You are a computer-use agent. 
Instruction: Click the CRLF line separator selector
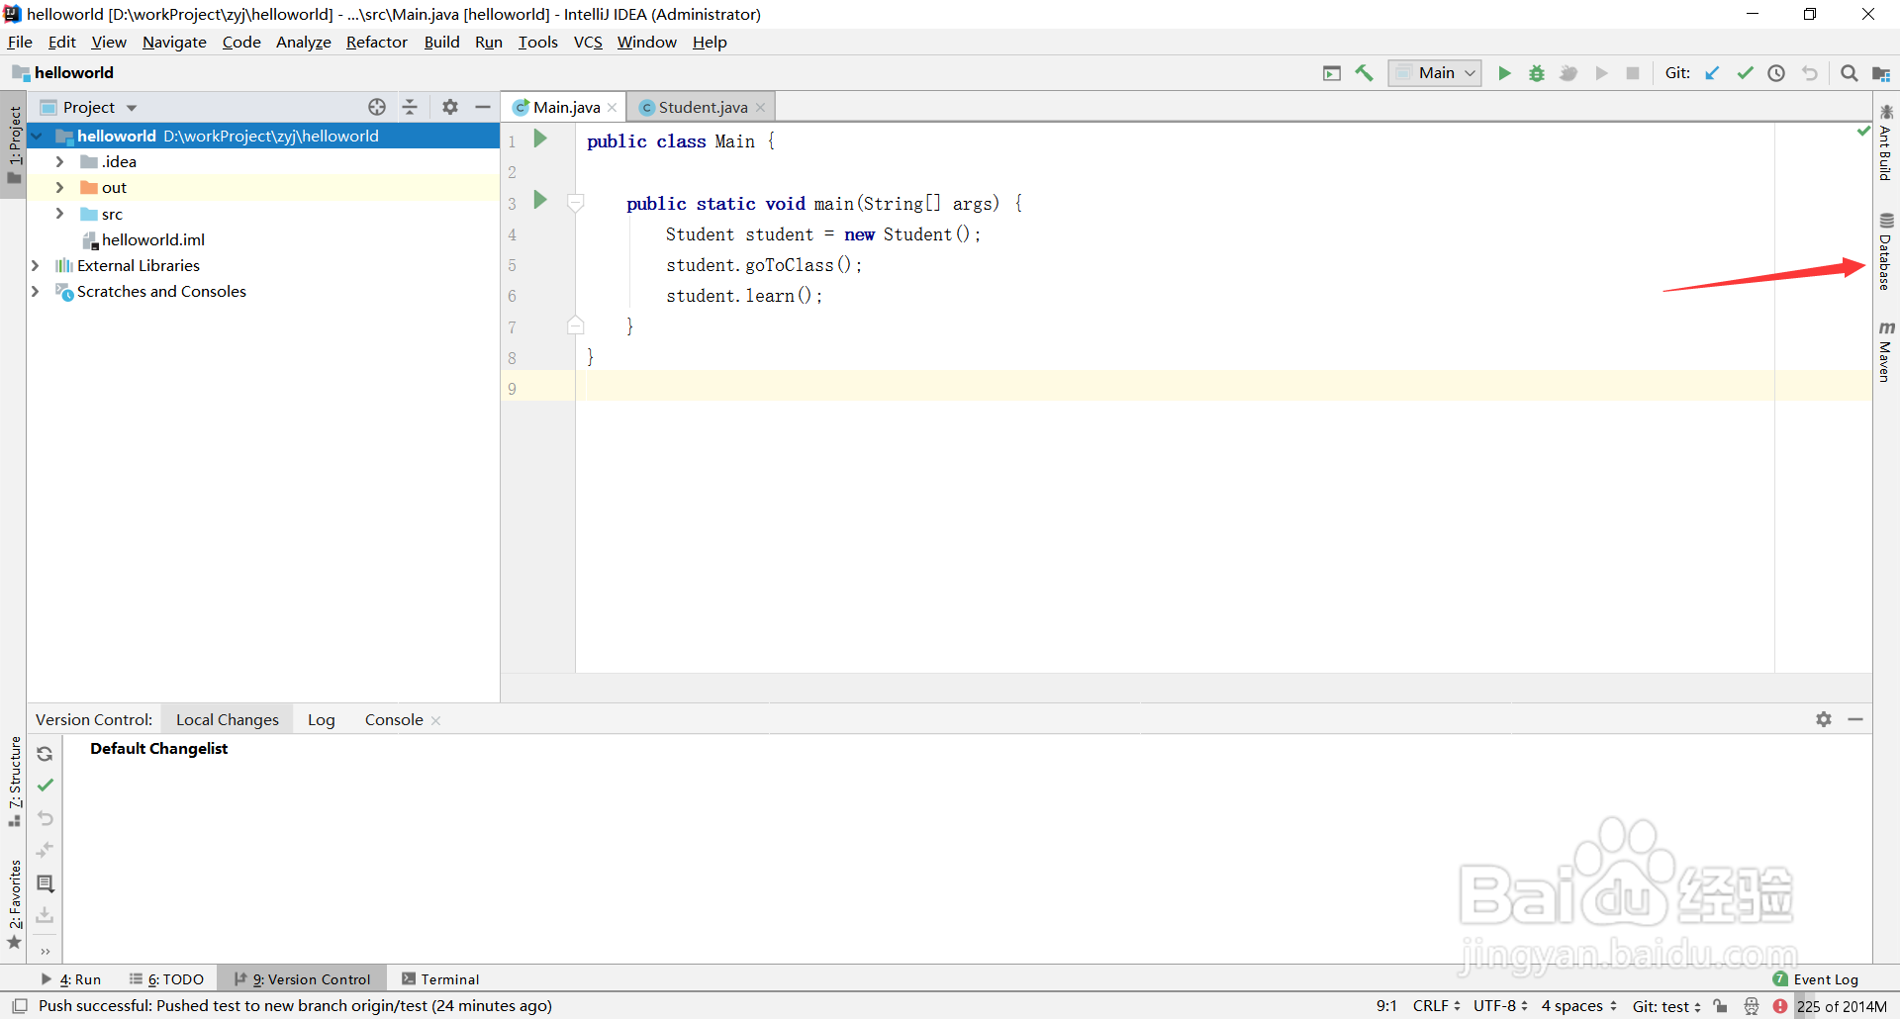pos(1436,1006)
